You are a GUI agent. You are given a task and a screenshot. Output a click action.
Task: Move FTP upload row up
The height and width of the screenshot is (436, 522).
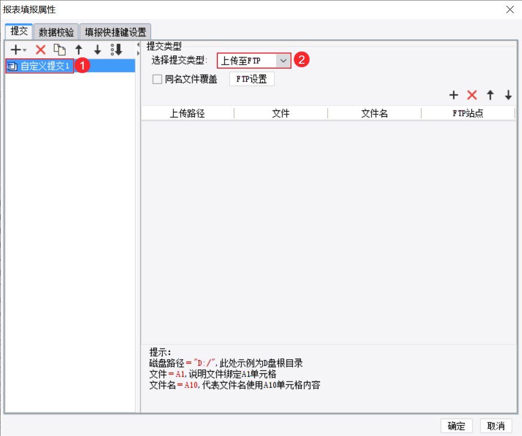click(490, 95)
